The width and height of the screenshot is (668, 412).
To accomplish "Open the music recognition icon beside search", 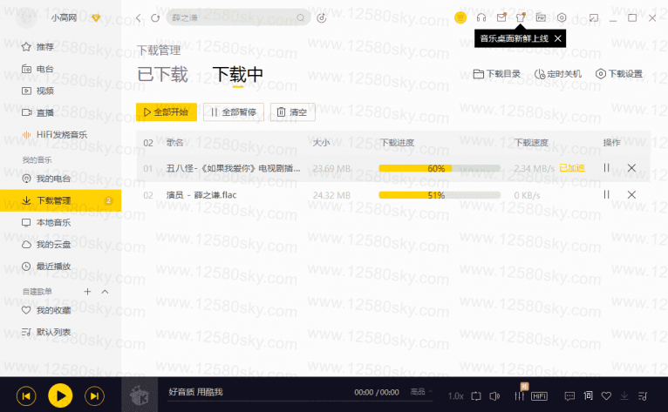I will click(x=322, y=18).
